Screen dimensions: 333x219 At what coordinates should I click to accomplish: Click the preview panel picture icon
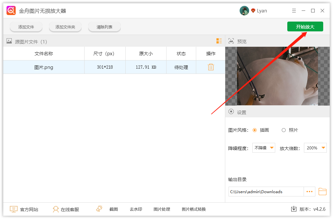(231, 41)
